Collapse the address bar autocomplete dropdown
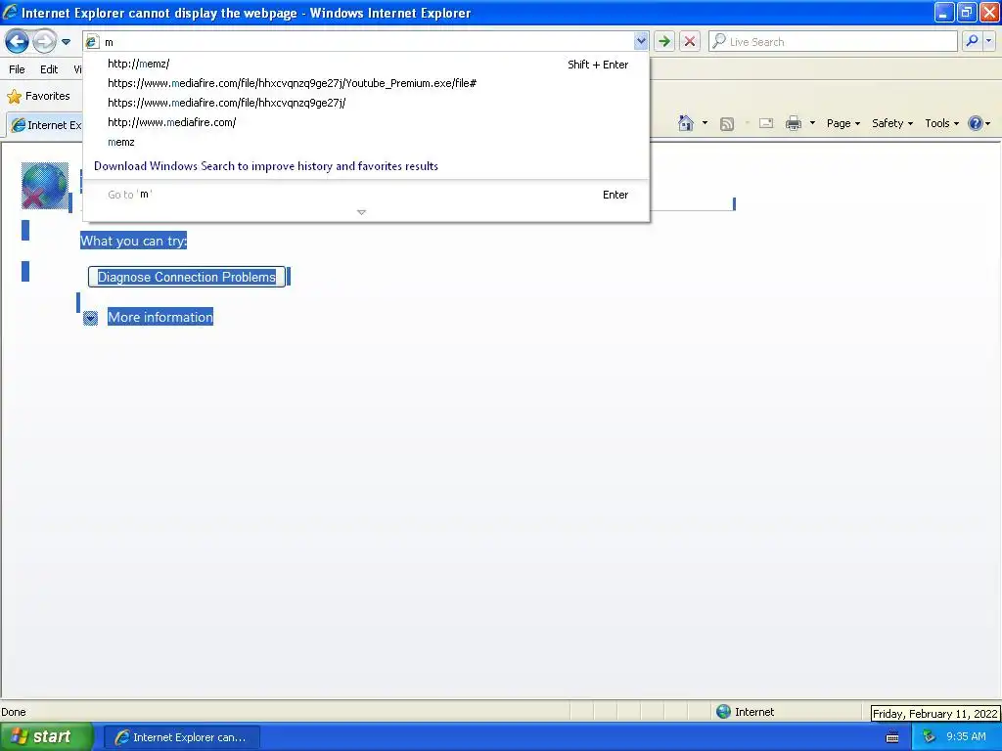Image resolution: width=1002 pixels, height=751 pixels. click(641, 41)
